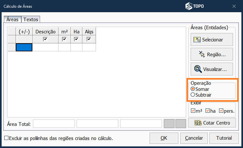Open the Região selection tool
The width and height of the screenshot is (243, 148).
coord(208,54)
